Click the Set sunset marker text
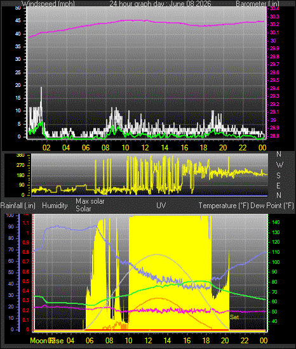Viewport: 296px width, 349px height. 234,317
